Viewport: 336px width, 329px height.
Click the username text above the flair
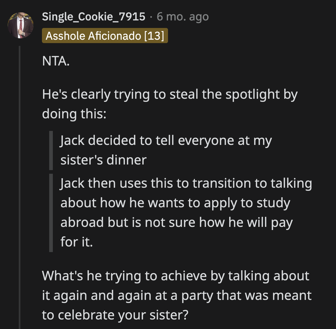click(93, 16)
